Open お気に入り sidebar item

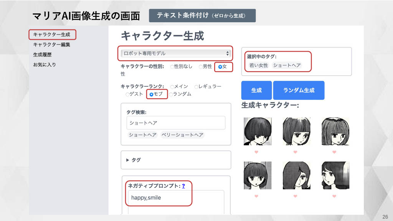45,64
